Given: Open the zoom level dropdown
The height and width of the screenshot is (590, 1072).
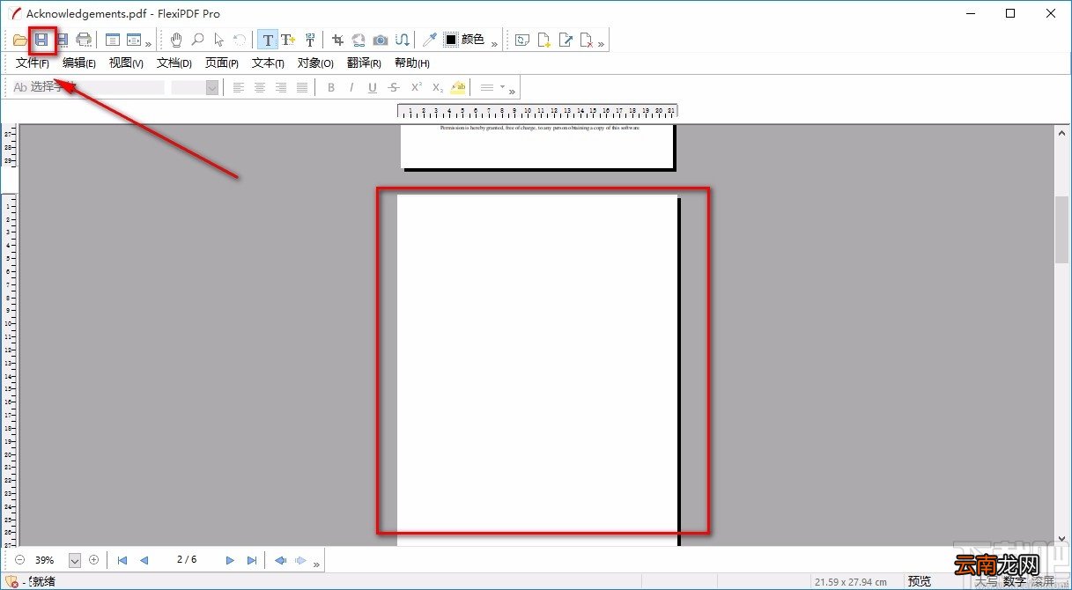Looking at the screenshot, I should [74, 560].
